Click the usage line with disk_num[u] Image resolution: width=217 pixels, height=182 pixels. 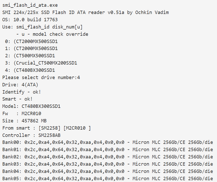coord(42,27)
